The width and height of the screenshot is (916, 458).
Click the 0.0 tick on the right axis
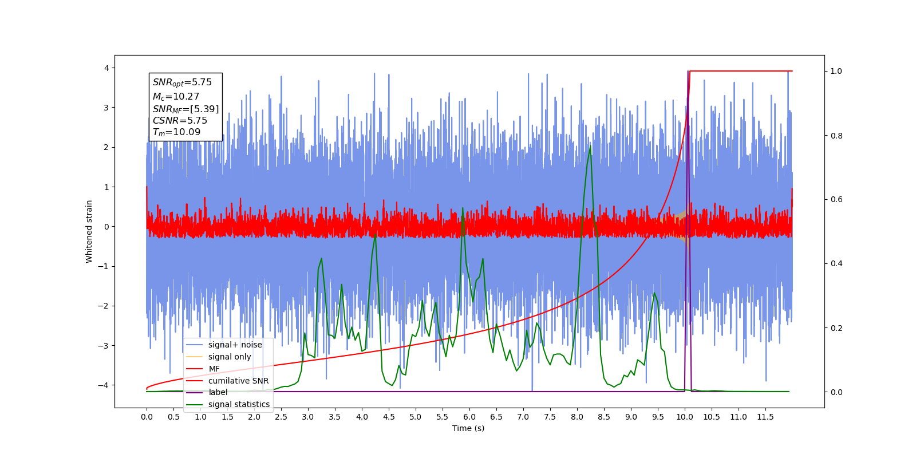coord(836,392)
